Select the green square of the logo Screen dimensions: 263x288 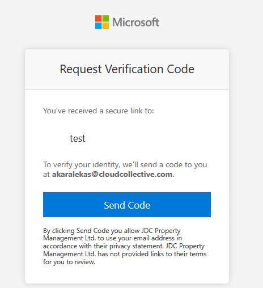click(105, 19)
